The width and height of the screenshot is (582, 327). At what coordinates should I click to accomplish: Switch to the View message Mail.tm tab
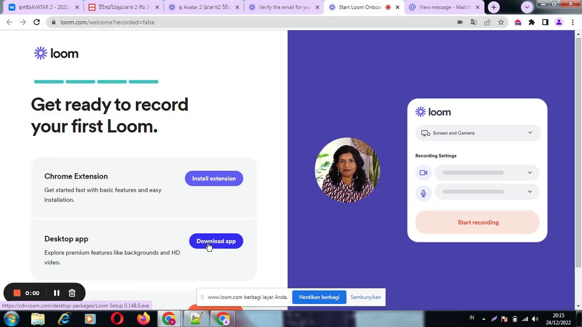tap(443, 7)
